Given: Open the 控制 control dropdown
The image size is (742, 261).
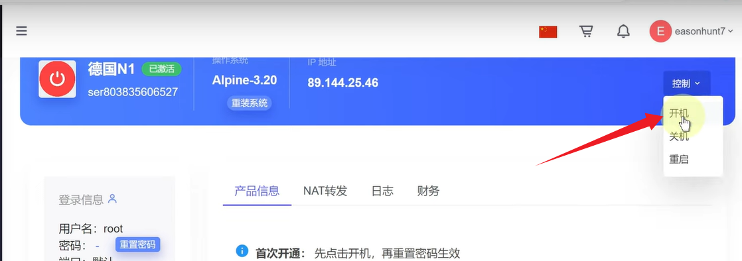Looking at the screenshot, I should pyautogui.click(x=686, y=83).
